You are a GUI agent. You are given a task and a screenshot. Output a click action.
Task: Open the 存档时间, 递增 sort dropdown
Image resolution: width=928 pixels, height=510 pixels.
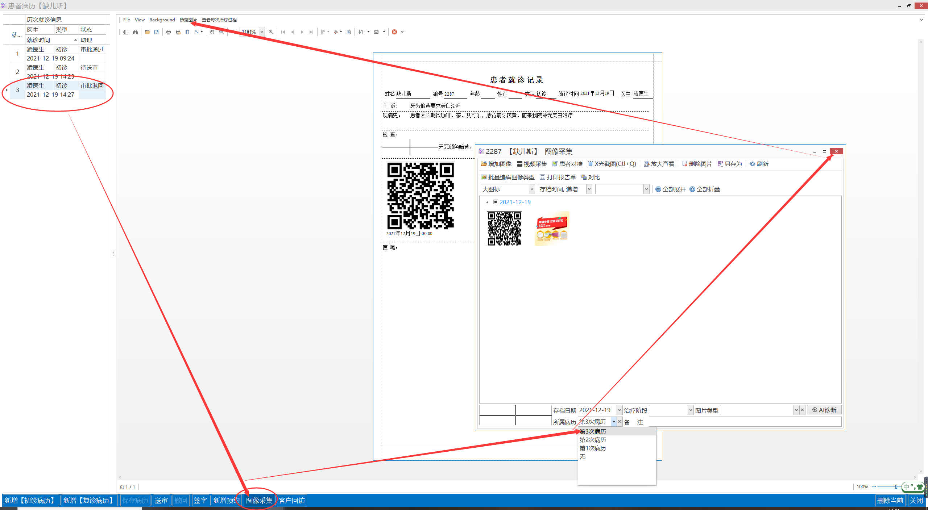589,189
